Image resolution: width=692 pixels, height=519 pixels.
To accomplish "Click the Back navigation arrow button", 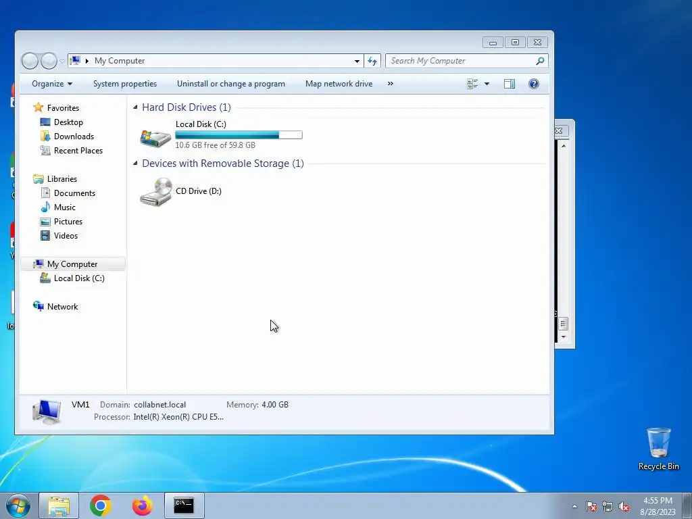I will [30, 61].
